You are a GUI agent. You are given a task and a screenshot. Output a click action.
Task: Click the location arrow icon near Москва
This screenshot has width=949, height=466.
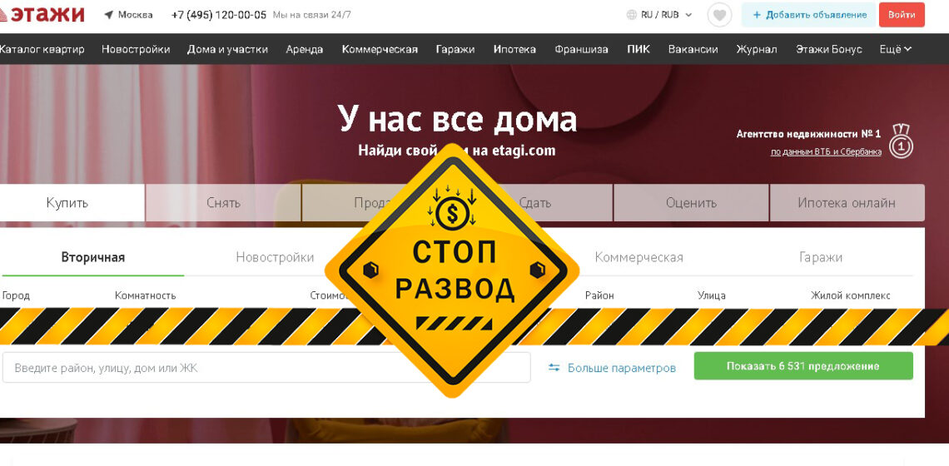(109, 15)
